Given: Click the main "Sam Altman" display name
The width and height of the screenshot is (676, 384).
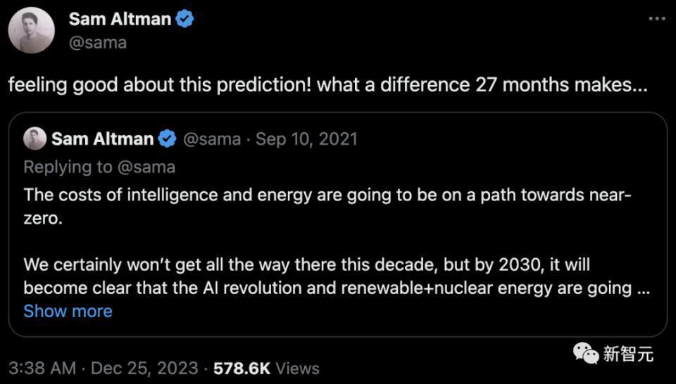Looking at the screenshot, I should click(120, 19).
